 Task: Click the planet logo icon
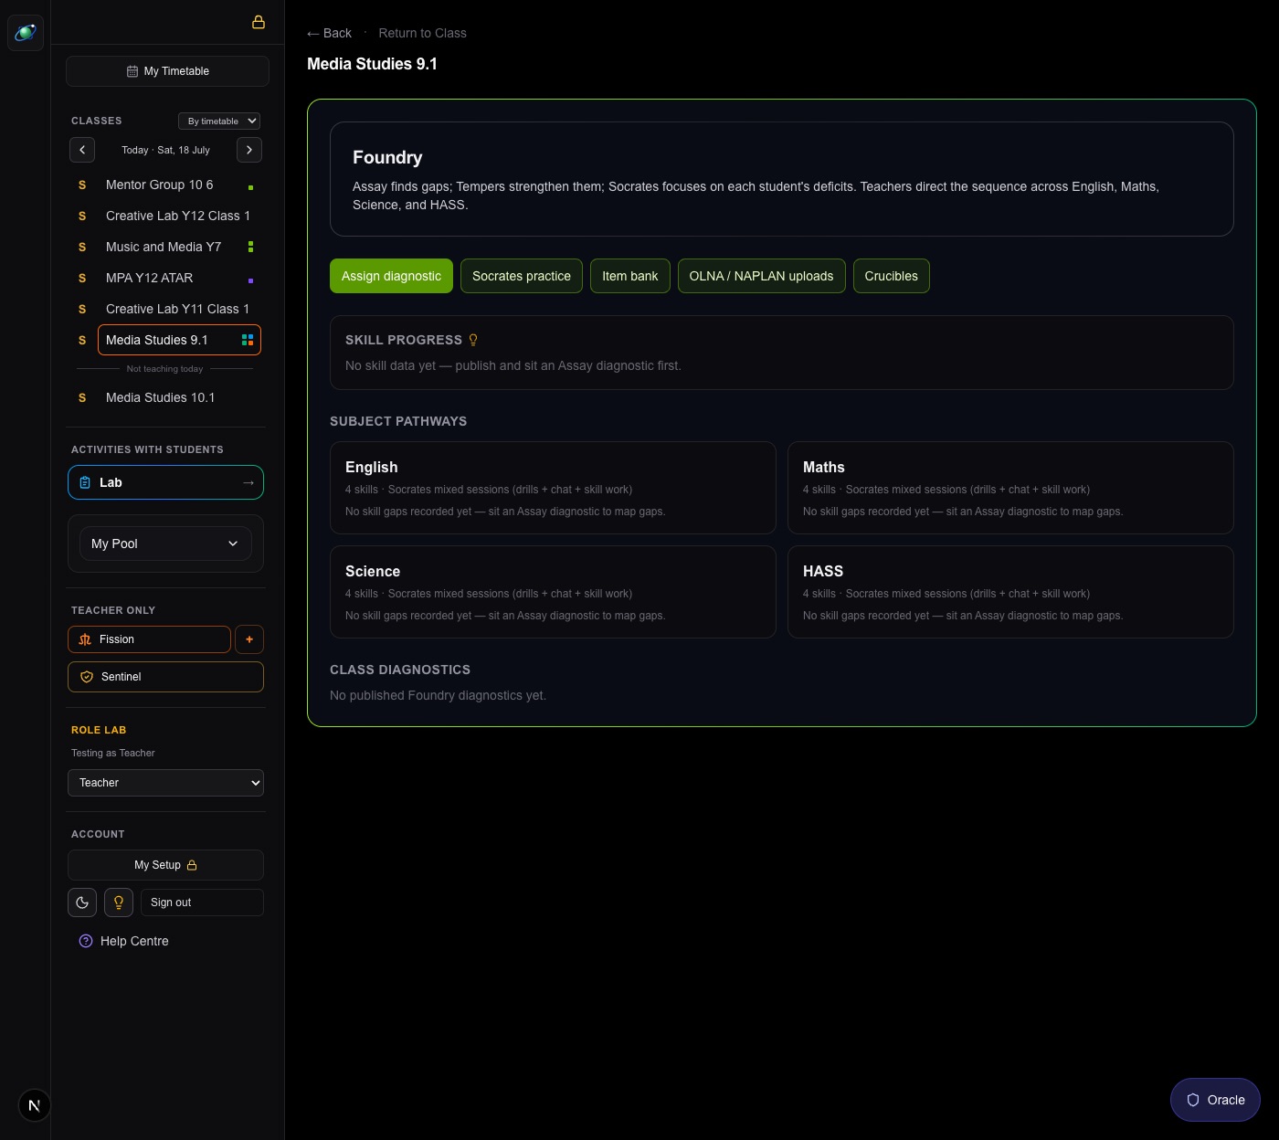click(26, 33)
